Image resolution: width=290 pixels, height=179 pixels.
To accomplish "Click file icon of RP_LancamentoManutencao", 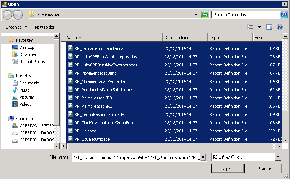I will [71, 48].
